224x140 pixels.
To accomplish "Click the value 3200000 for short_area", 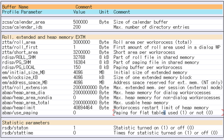I will click(82, 52).
